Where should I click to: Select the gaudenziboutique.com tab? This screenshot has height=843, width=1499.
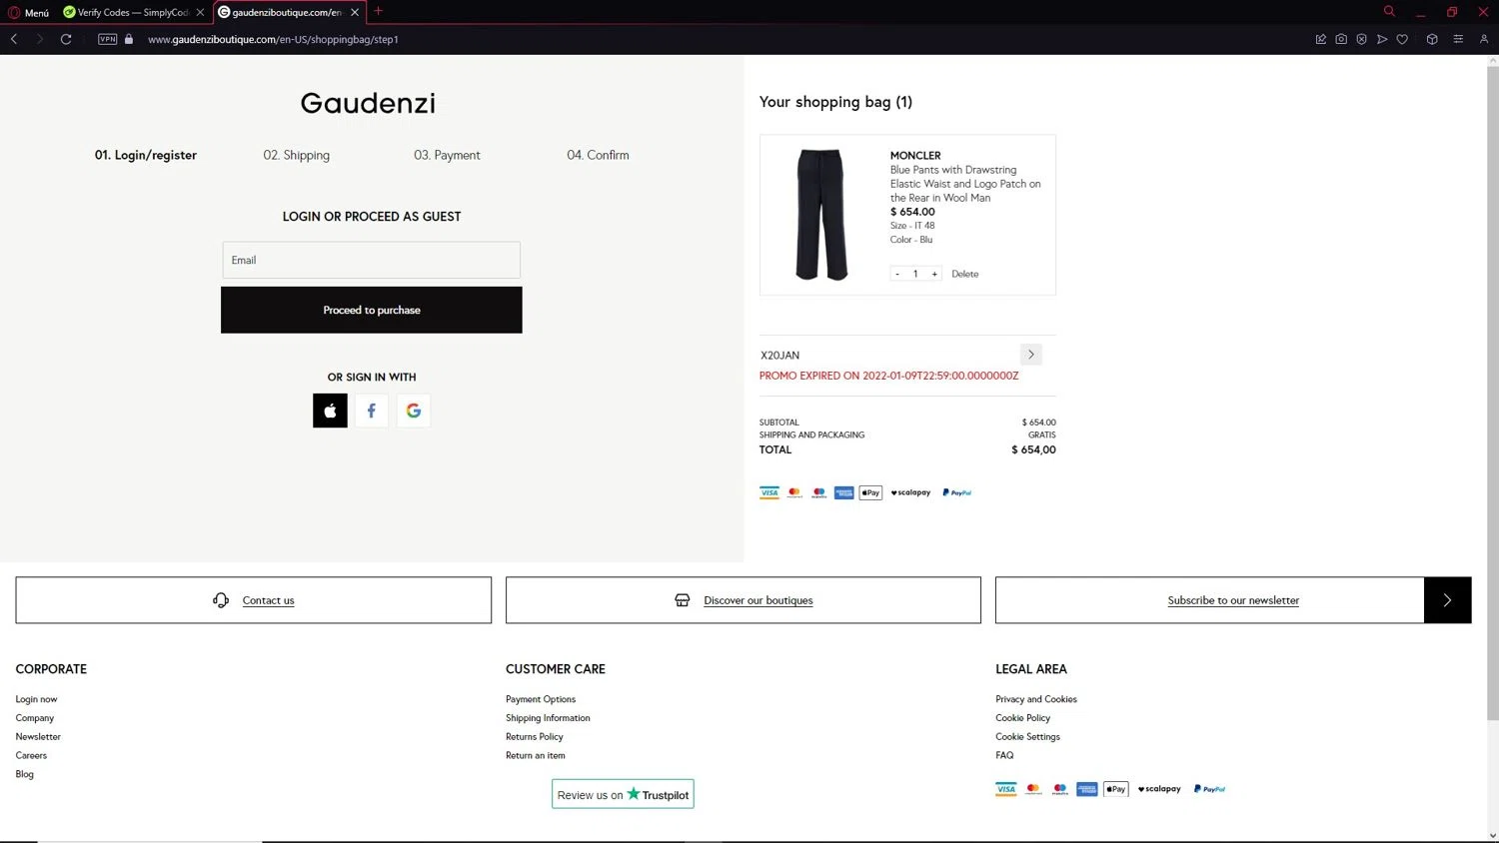289,12
